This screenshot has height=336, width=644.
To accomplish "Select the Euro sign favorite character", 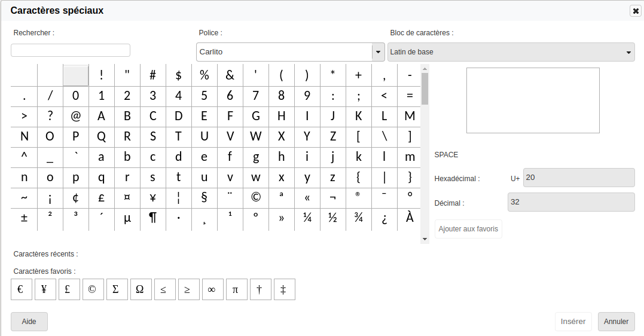I will pos(21,289).
